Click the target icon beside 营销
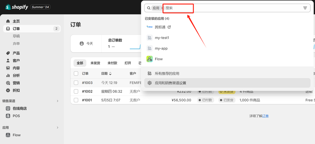Image resolution: width=315 pixels, height=144 pixels. [x=8, y=83]
